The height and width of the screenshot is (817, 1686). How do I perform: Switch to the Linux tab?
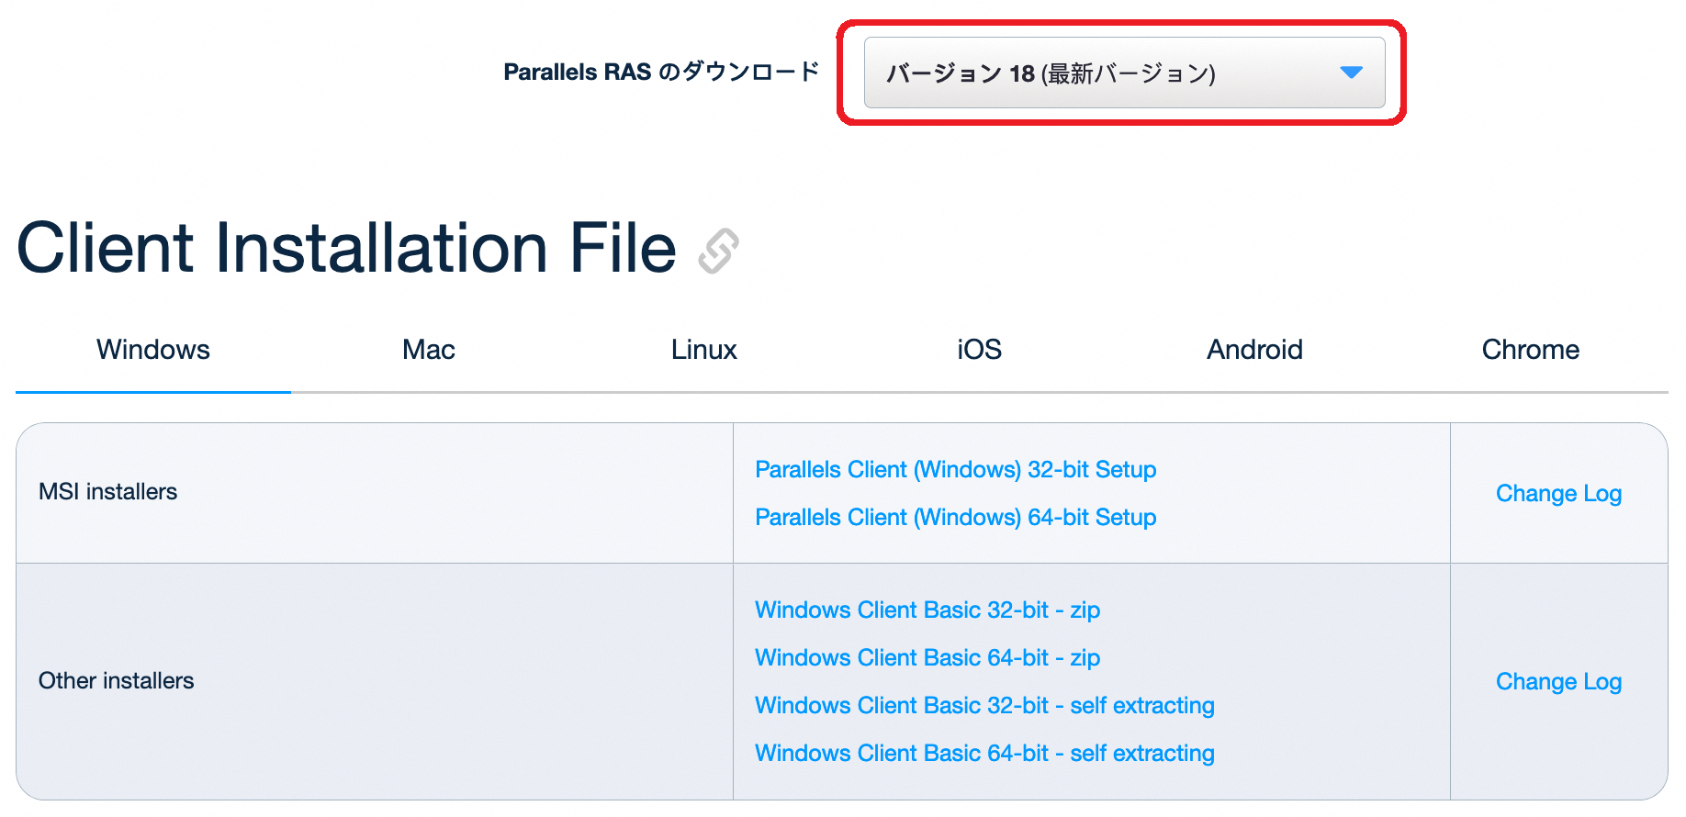click(x=702, y=350)
